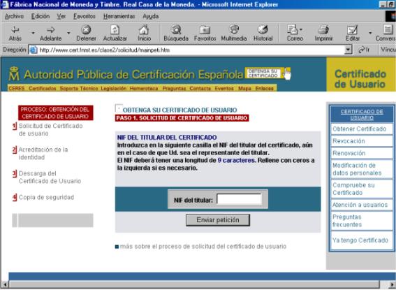
Task: Open the Soporte Técnico nav link
Action: pos(79,89)
